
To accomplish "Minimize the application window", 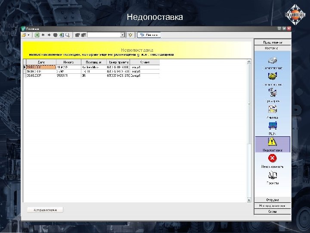I will 279,28.
